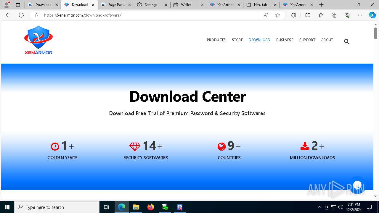
Task: Click the Read aloud icon in address bar
Action: [266, 15]
